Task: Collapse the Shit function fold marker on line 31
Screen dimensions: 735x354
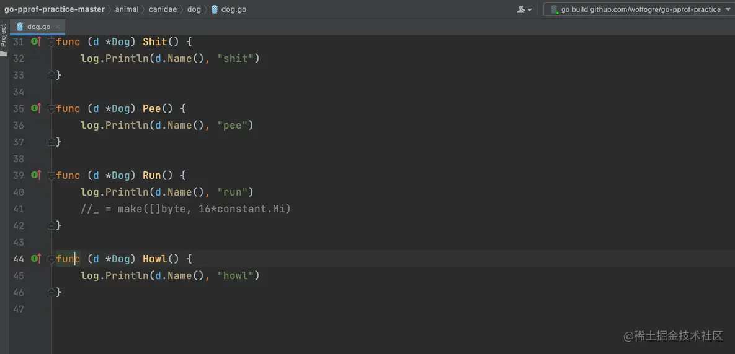Action: click(51, 42)
